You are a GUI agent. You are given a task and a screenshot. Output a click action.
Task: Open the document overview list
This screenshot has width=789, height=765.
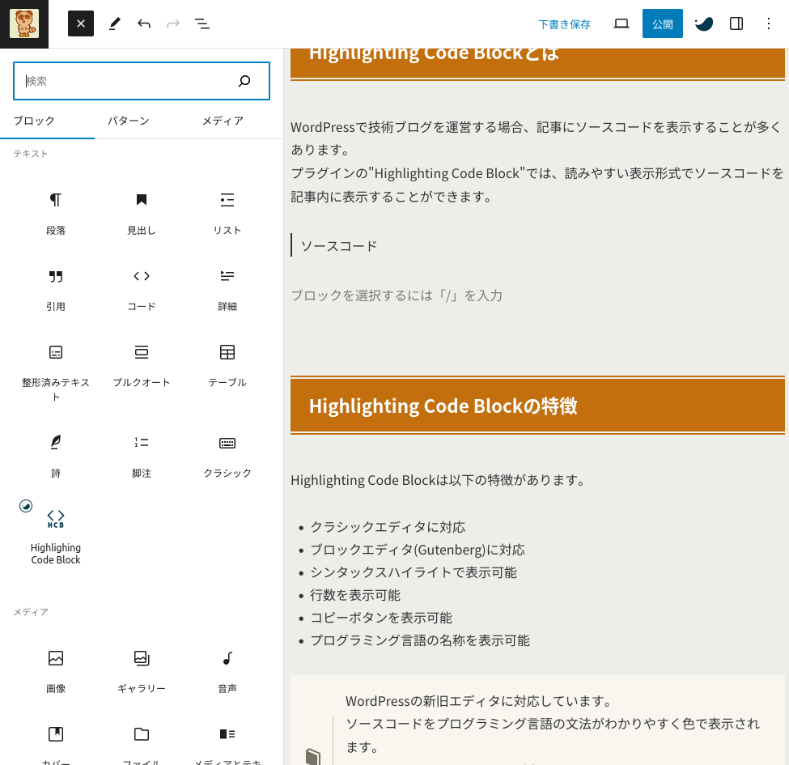click(202, 23)
